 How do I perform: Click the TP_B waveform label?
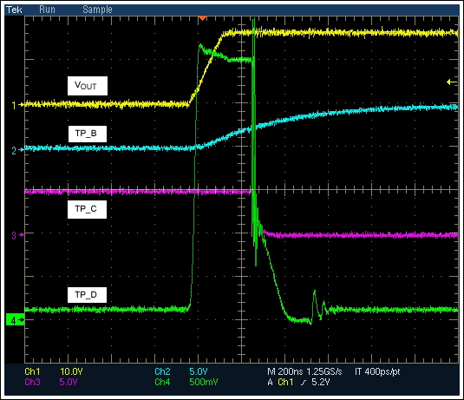(88, 134)
